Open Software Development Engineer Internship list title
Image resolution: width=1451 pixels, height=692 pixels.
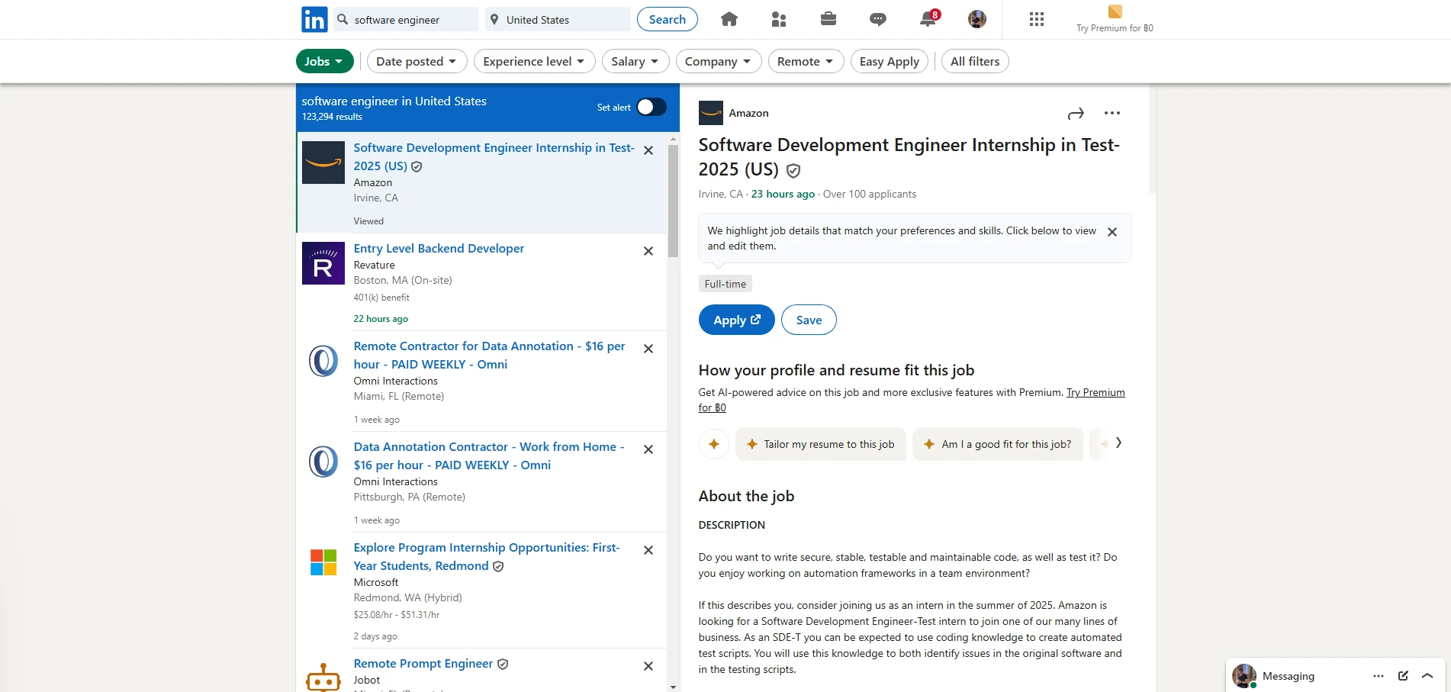[x=494, y=157]
